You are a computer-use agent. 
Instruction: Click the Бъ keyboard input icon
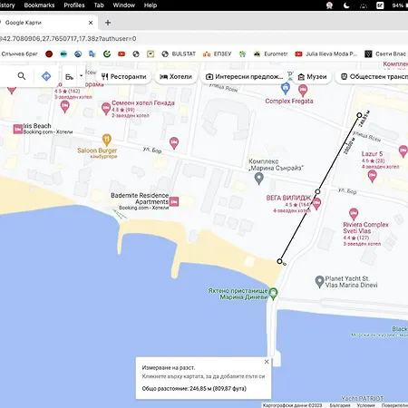click(x=69, y=77)
